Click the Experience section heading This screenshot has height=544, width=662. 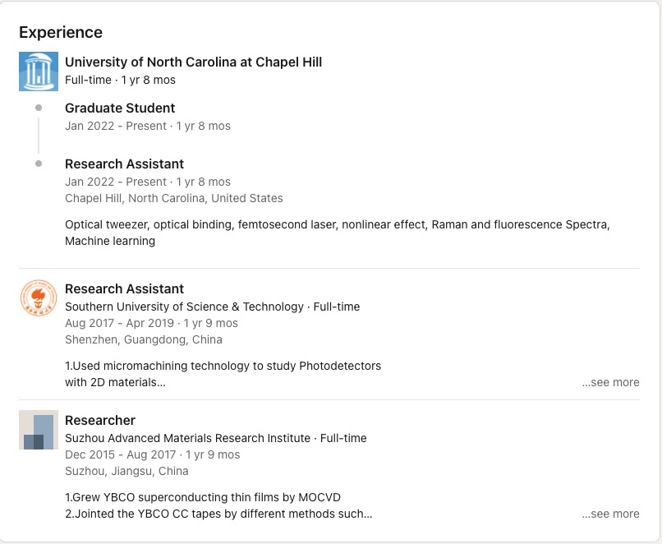61,33
